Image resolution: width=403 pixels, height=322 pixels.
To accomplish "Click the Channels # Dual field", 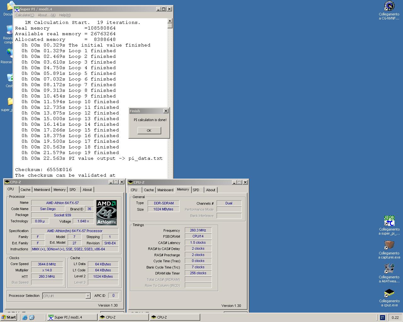I will (229, 203).
